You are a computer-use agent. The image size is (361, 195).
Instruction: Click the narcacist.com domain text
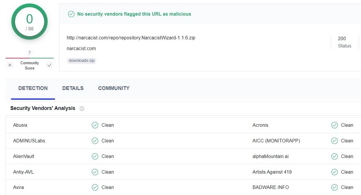point(81,48)
